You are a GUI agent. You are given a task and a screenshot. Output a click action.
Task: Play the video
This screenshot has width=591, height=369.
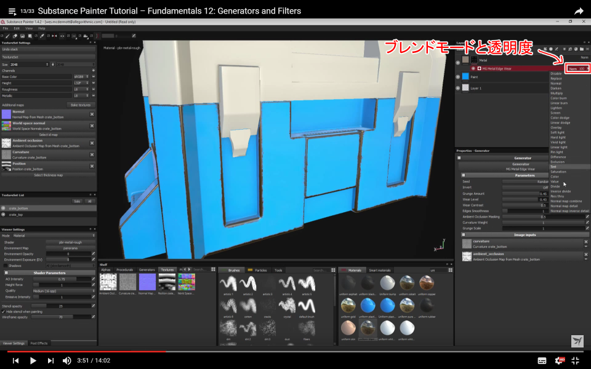click(x=33, y=361)
